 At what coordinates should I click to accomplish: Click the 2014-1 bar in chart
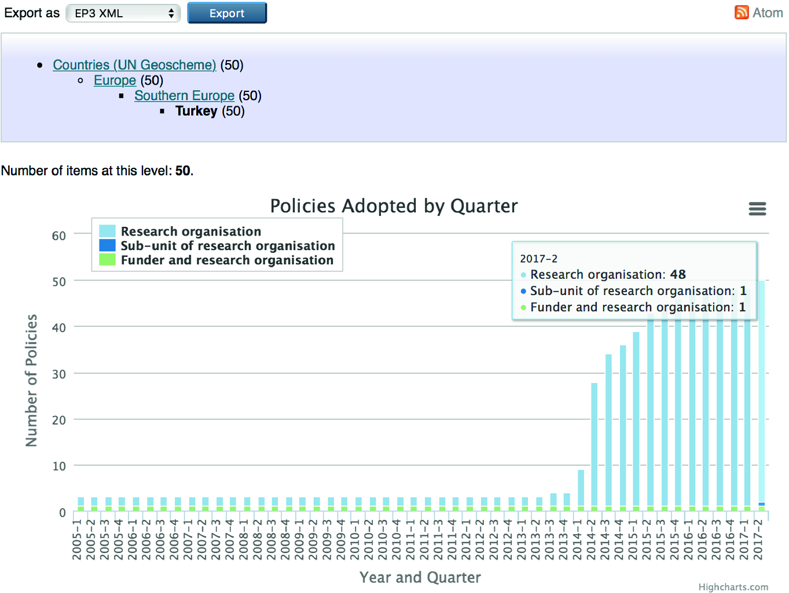click(x=581, y=490)
